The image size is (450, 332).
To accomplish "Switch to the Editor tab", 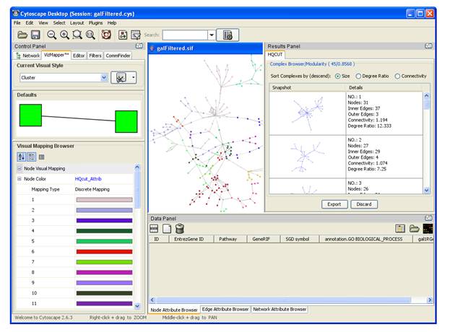I will 79,56.
